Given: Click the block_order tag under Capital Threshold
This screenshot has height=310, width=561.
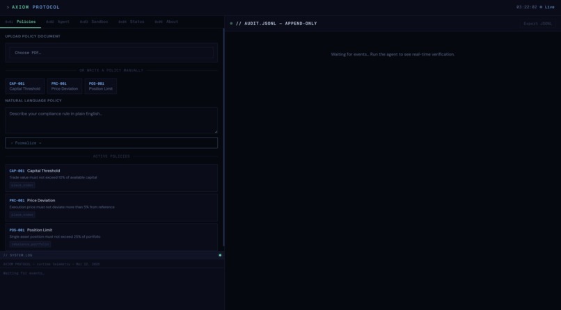Looking at the screenshot, I should pos(22,186).
